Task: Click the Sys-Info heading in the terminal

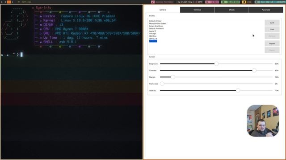Action: click(43, 8)
